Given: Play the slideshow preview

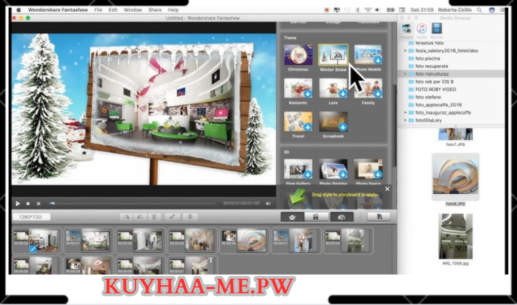Looking at the screenshot, I should point(18,203).
